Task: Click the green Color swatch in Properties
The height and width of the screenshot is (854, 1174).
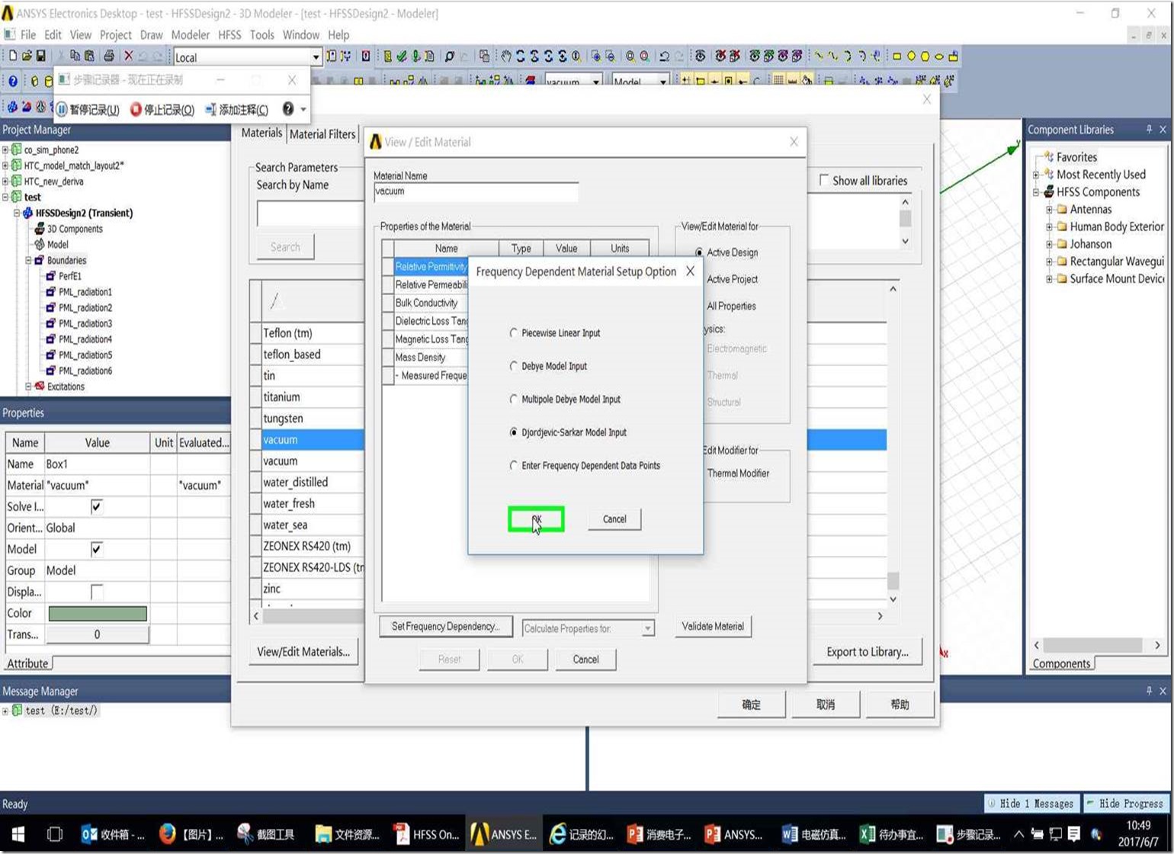Action: (98, 613)
